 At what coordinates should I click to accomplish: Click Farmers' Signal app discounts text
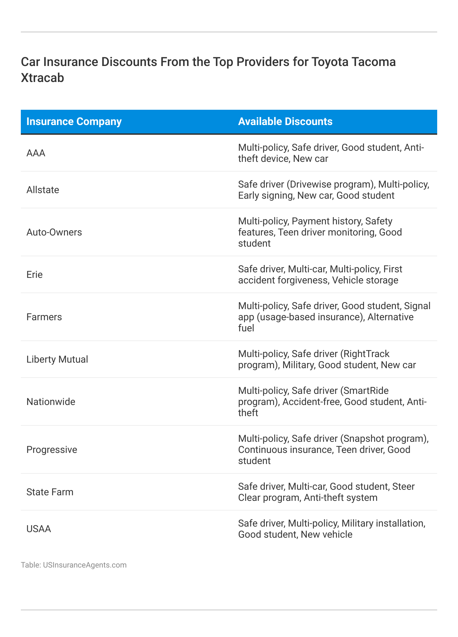pyautogui.click(x=334, y=317)
